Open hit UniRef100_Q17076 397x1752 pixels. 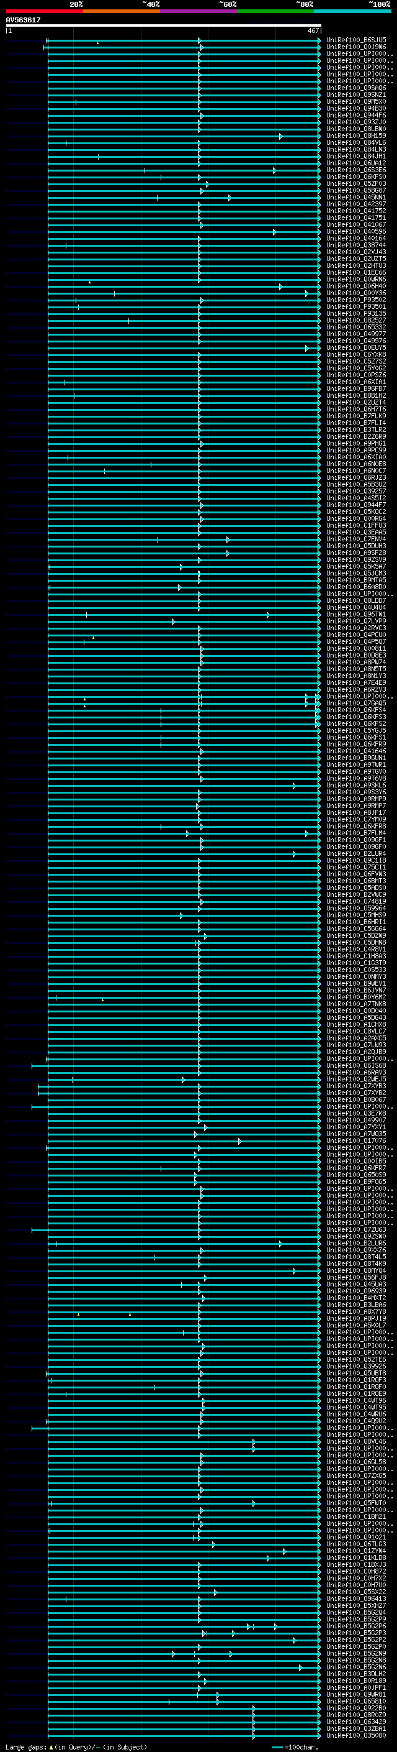coord(356,1140)
